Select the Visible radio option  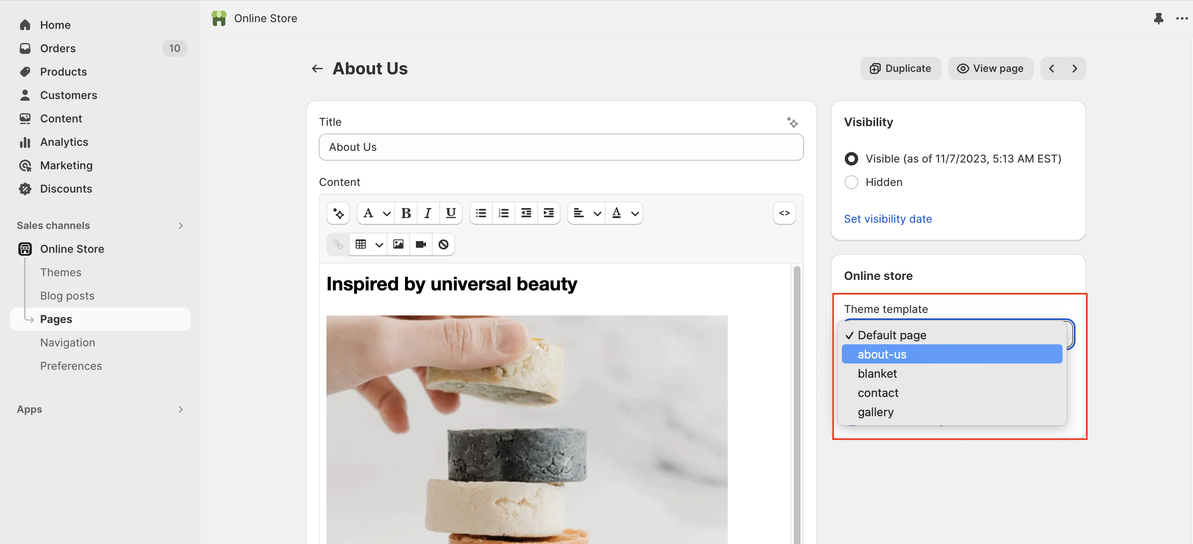(851, 159)
